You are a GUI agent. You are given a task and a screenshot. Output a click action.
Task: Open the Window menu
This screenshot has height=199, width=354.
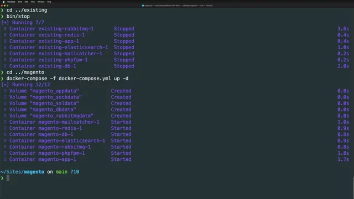41,2
